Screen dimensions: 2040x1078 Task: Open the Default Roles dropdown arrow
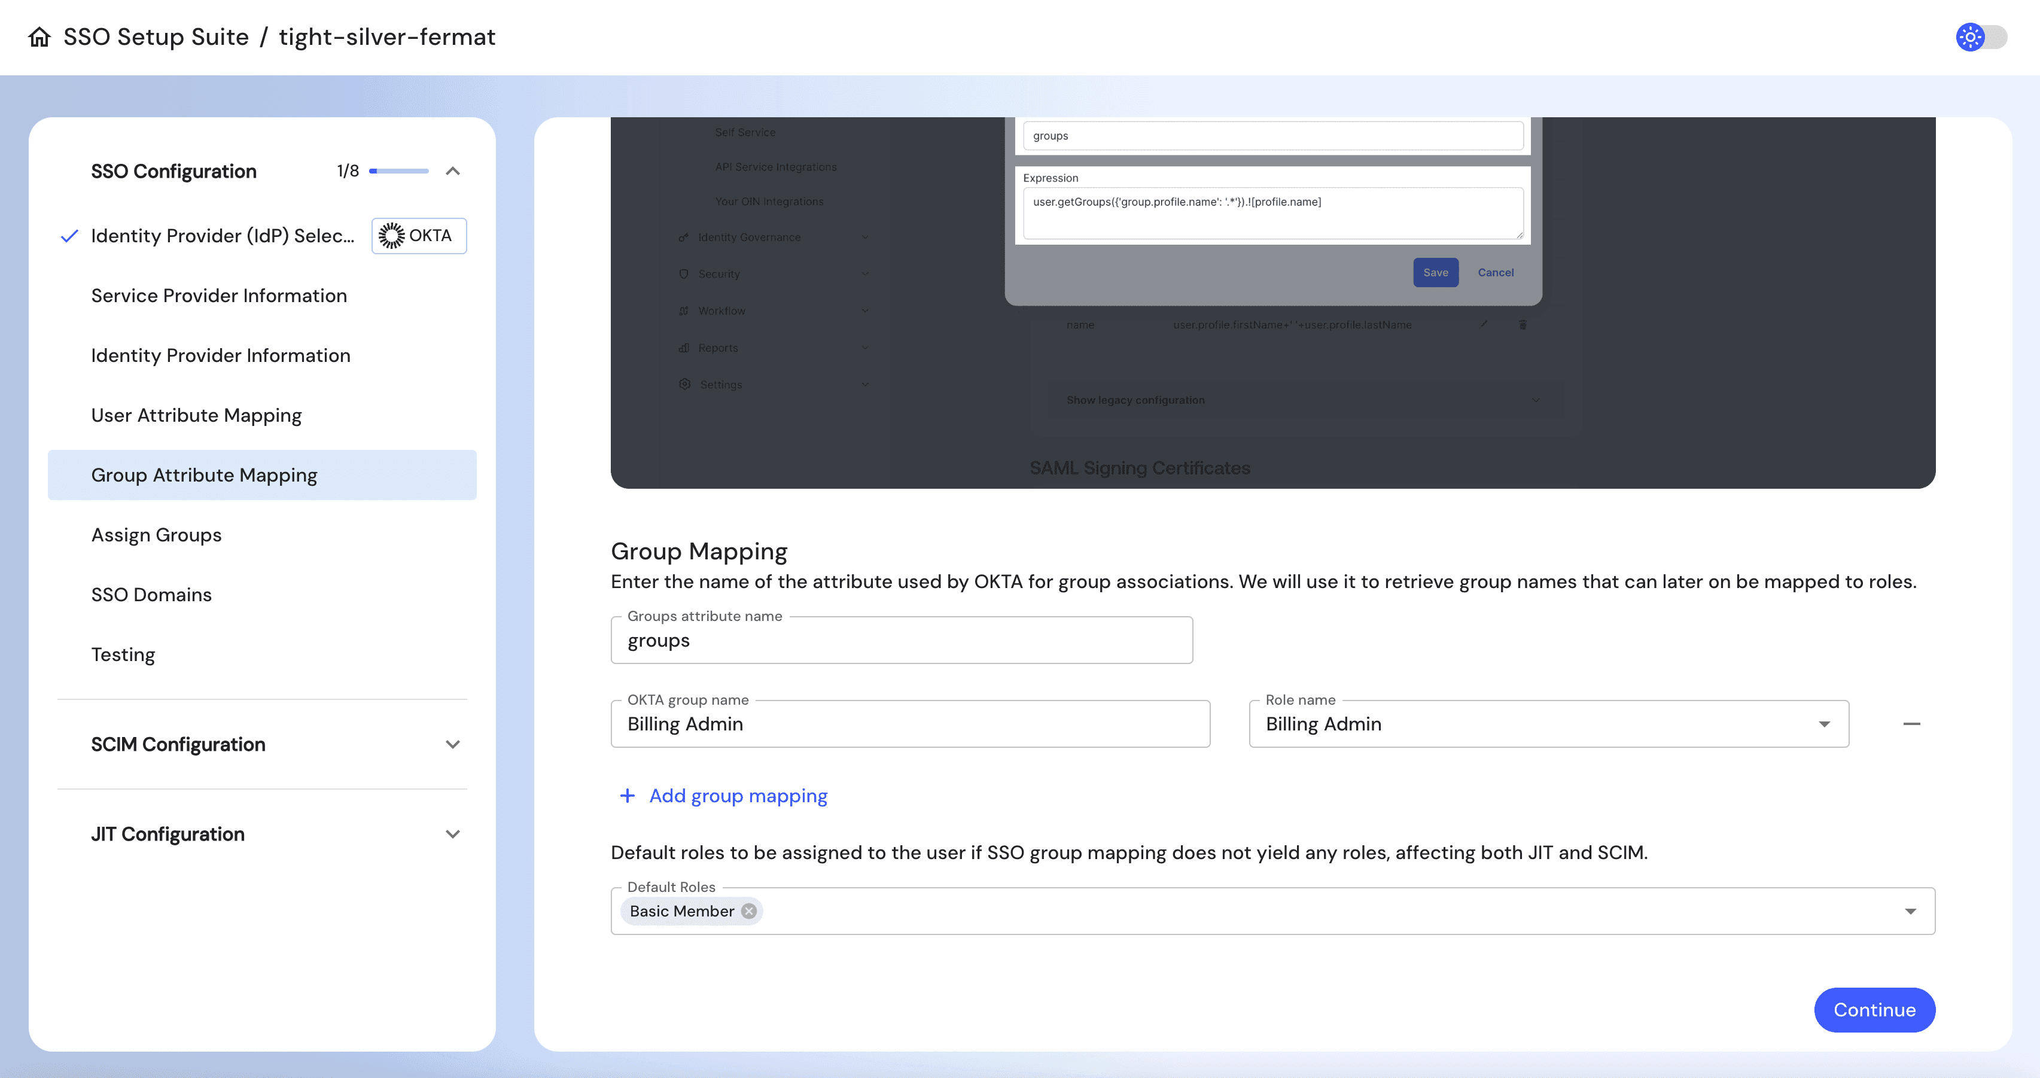click(1911, 912)
